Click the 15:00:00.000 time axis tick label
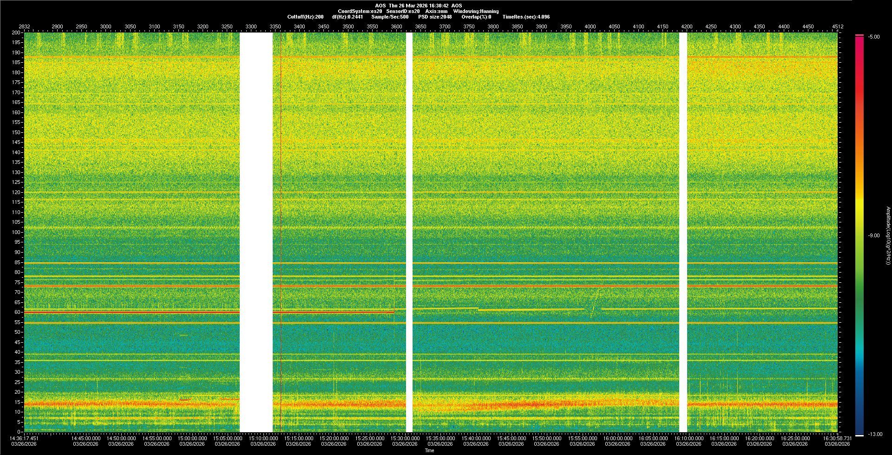Image resolution: width=892 pixels, height=455 pixels. pyautogui.click(x=192, y=438)
